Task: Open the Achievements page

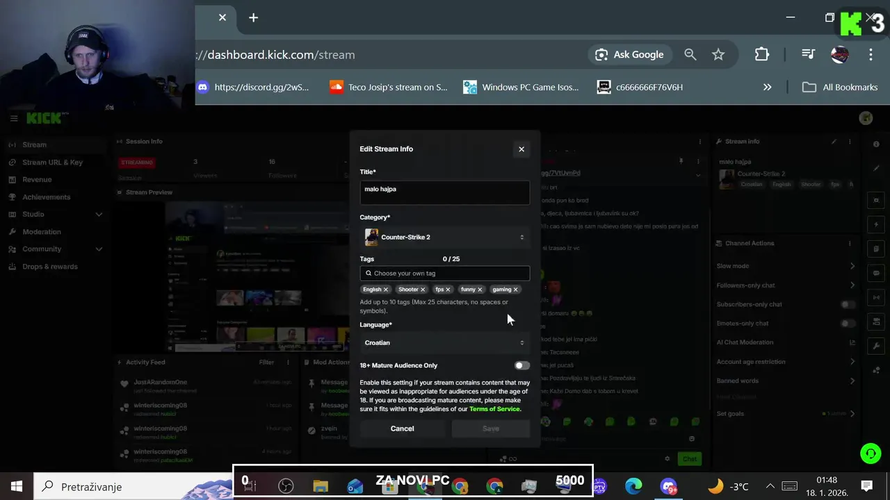Action: point(56,197)
